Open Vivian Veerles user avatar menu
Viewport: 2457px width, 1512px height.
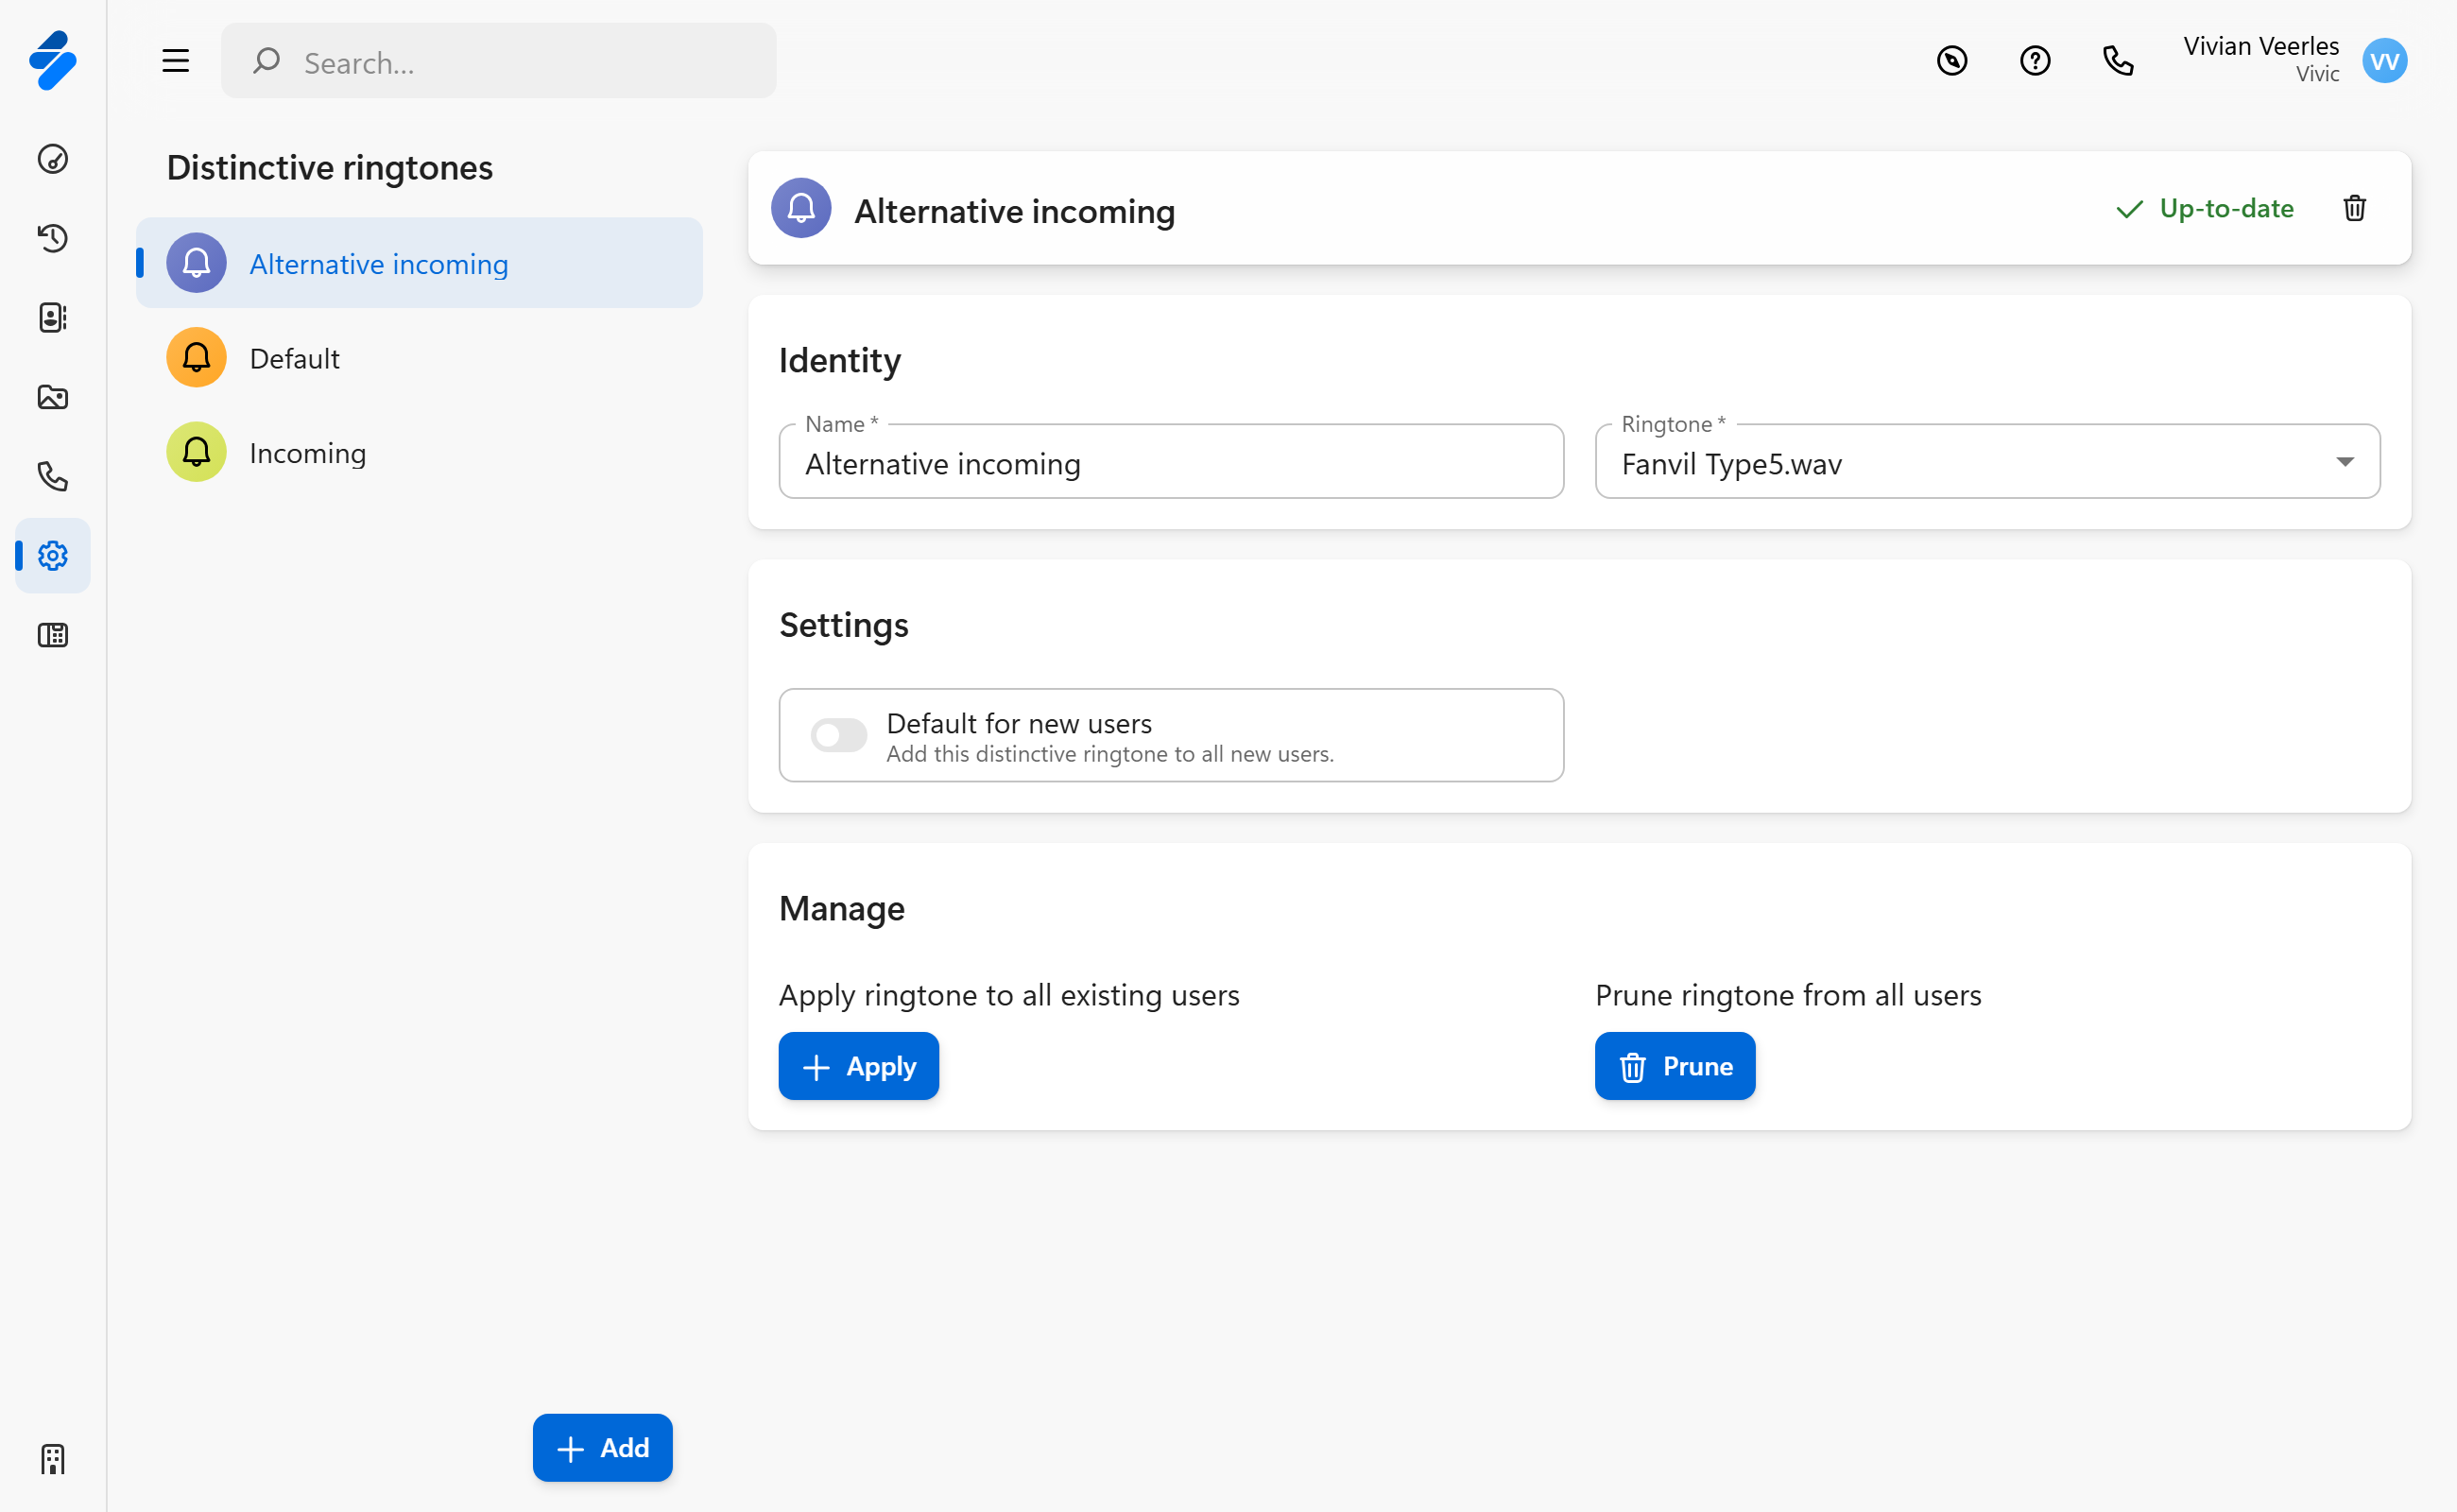point(2384,61)
